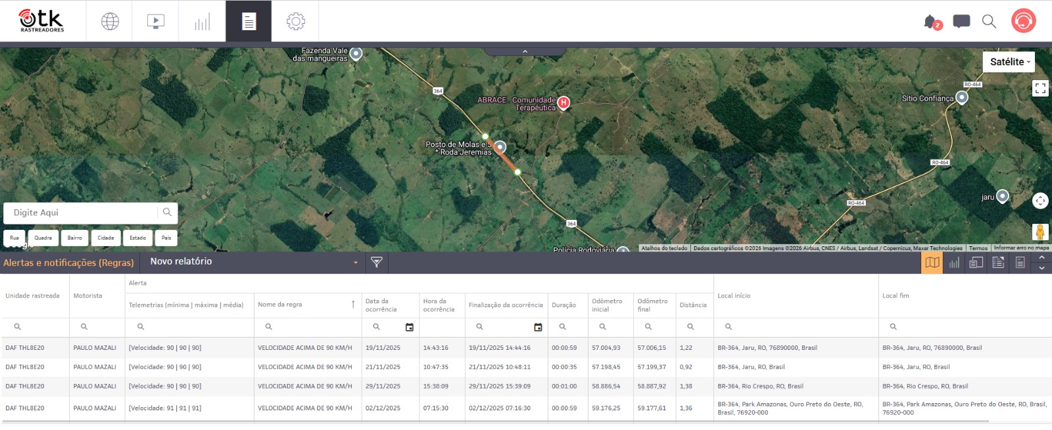
Task: Open the reports document tab in top bar
Action: tap(249, 22)
